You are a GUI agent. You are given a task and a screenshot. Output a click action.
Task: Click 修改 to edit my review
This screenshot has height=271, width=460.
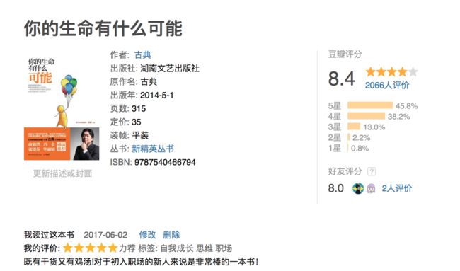[x=147, y=235]
